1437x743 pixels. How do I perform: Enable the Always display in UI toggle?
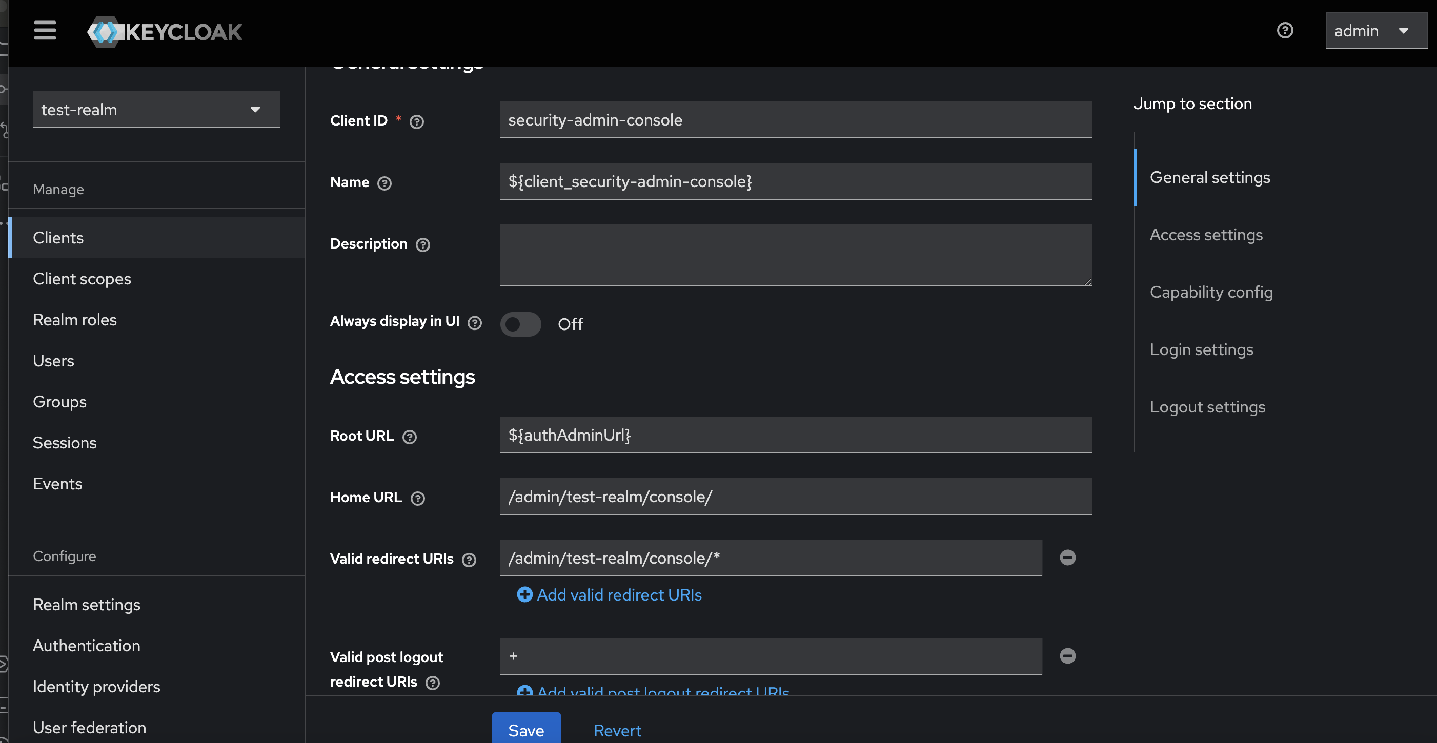pyautogui.click(x=520, y=324)
